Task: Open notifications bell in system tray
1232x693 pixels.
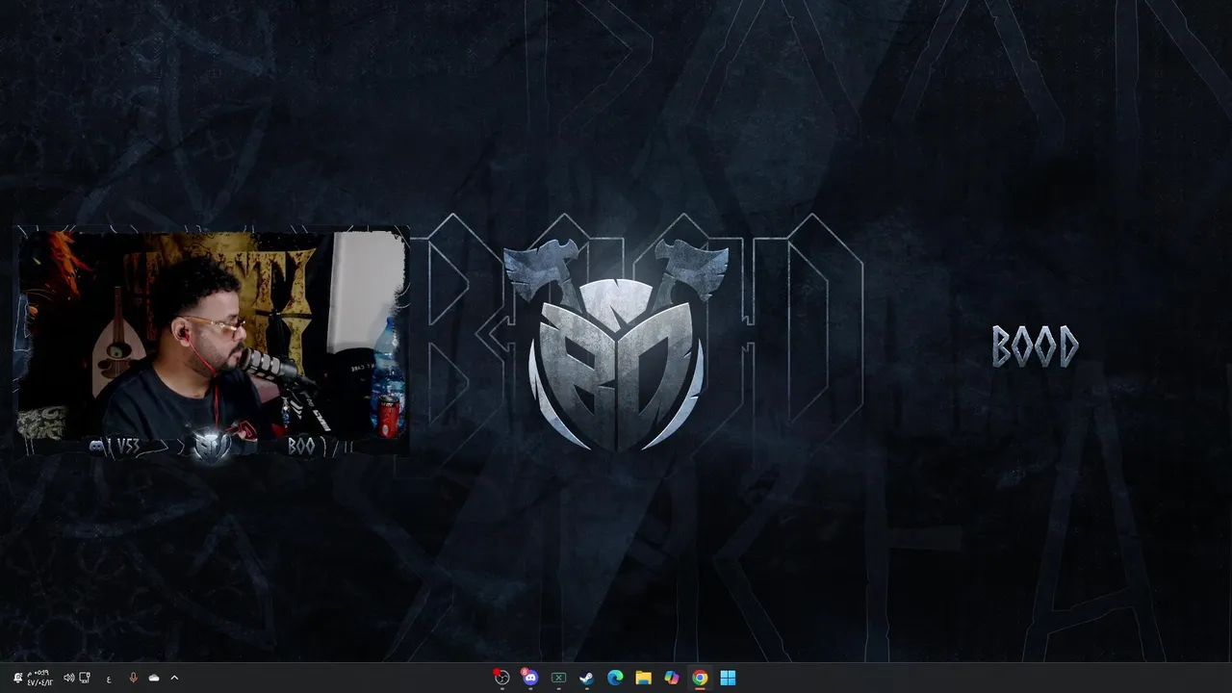Action: click(17, 678)
